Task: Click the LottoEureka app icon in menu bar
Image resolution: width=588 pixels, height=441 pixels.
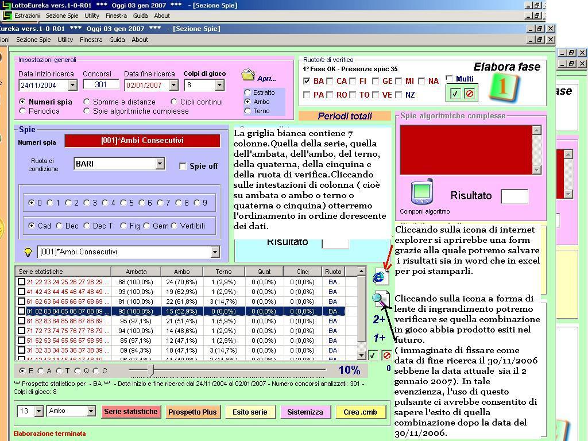Action: [7, 16]
